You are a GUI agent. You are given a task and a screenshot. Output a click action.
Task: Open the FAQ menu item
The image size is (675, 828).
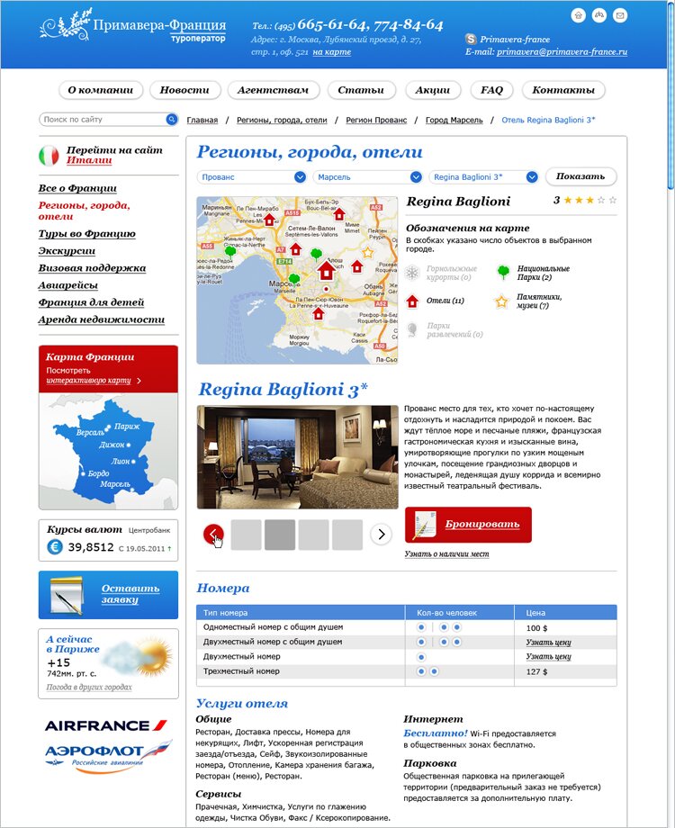[491, 90]
